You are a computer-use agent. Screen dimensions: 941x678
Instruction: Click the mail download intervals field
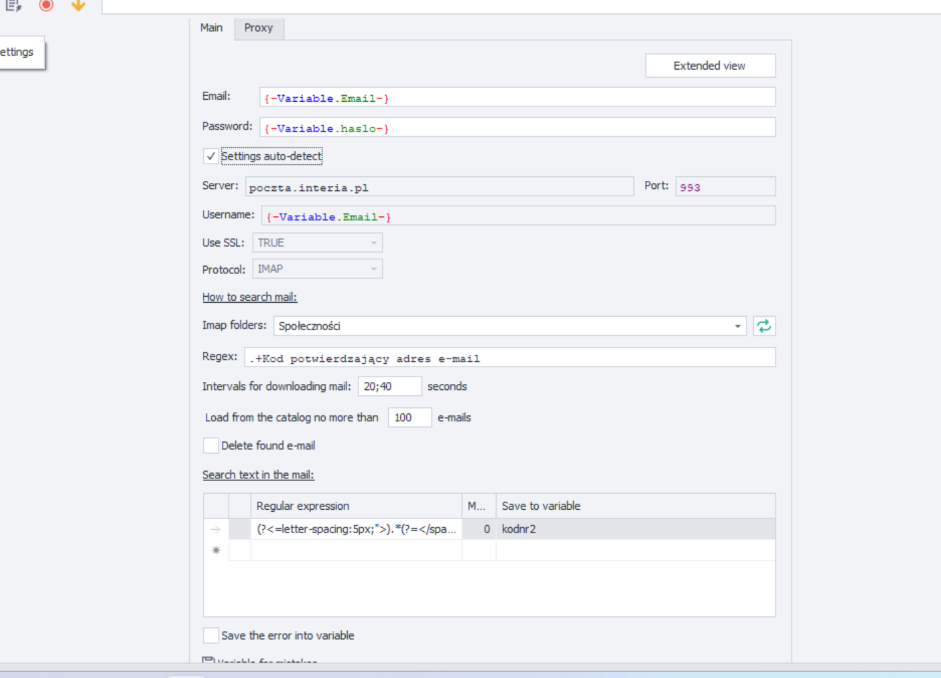pyautogui.click(x=389, y=387)
